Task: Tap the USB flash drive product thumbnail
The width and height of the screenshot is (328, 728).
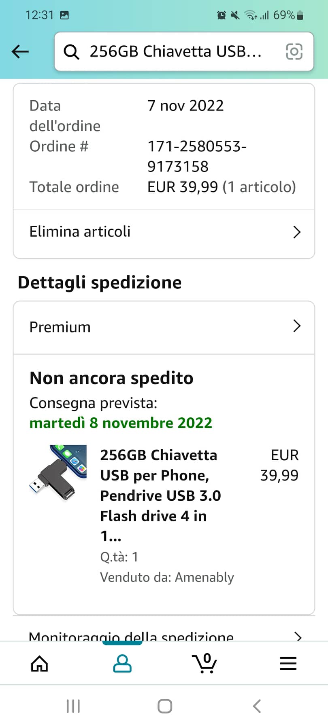Action: (58, 472)
